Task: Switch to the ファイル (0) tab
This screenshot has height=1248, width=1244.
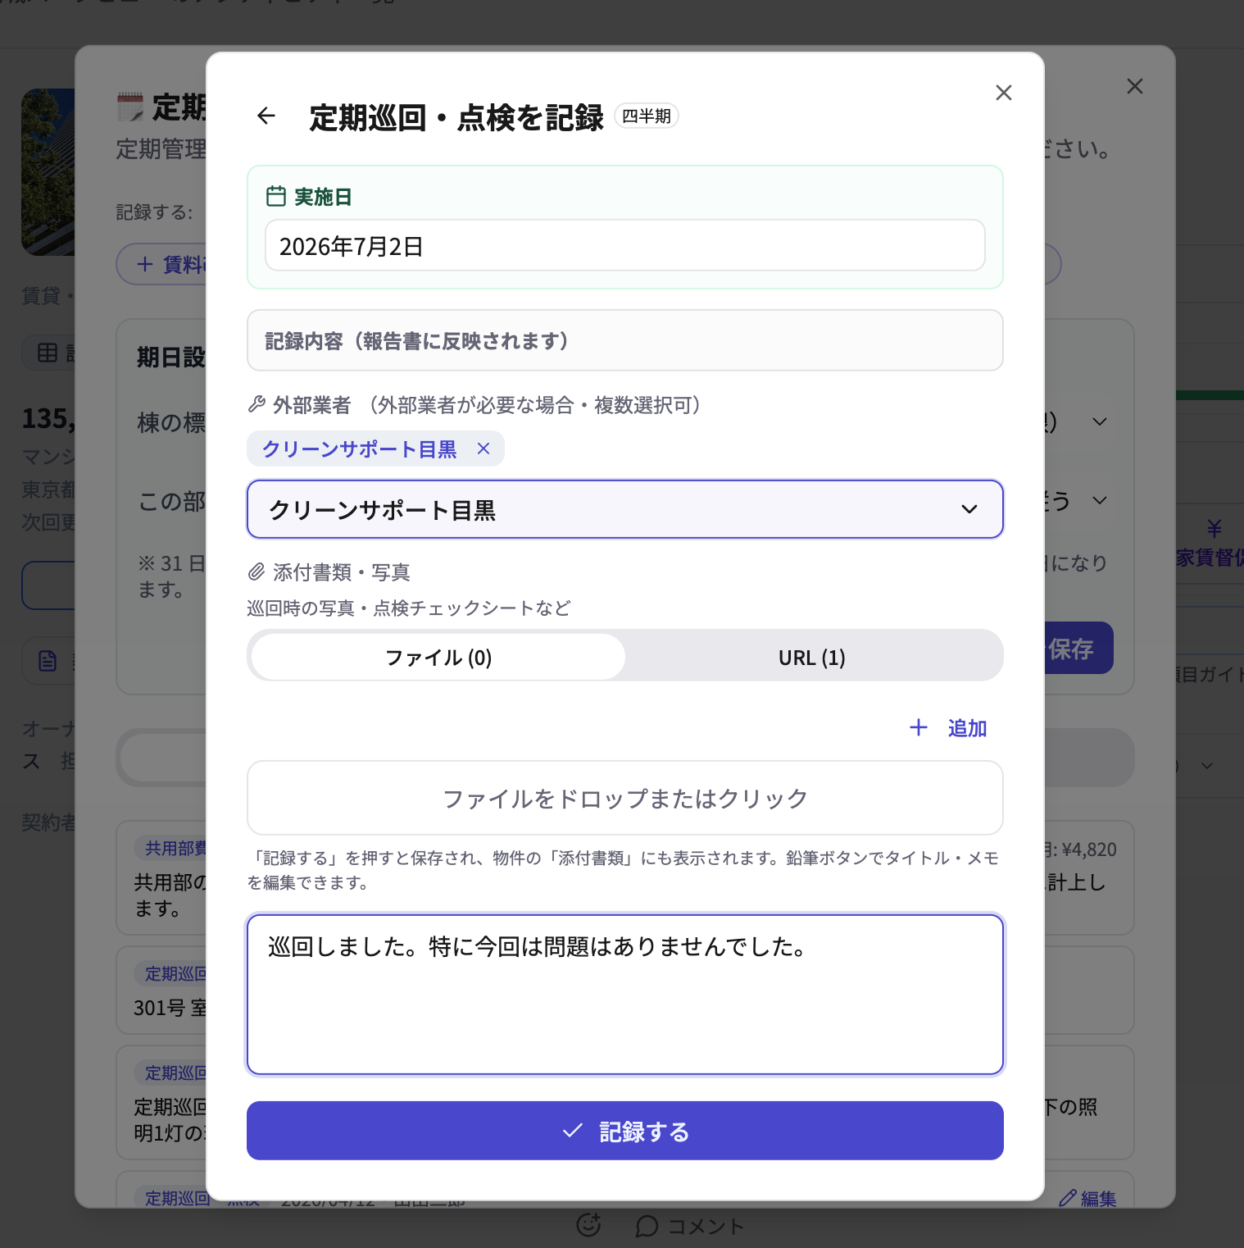Action: [x=438, y=657]
